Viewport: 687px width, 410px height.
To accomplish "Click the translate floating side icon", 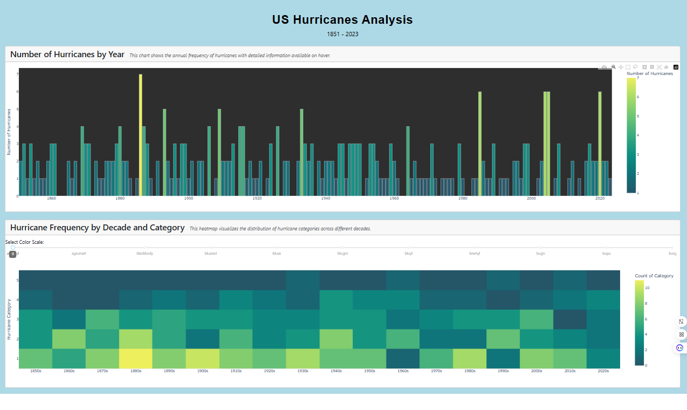I will coord(681,322).
